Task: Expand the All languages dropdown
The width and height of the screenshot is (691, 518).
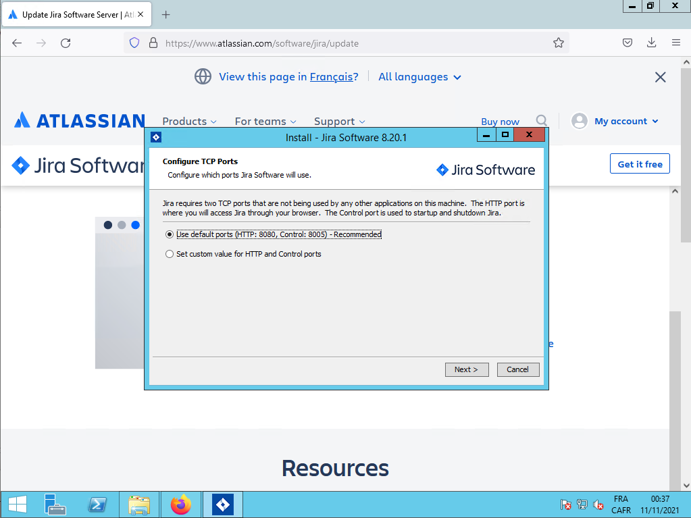Action: tap(419, 76)
